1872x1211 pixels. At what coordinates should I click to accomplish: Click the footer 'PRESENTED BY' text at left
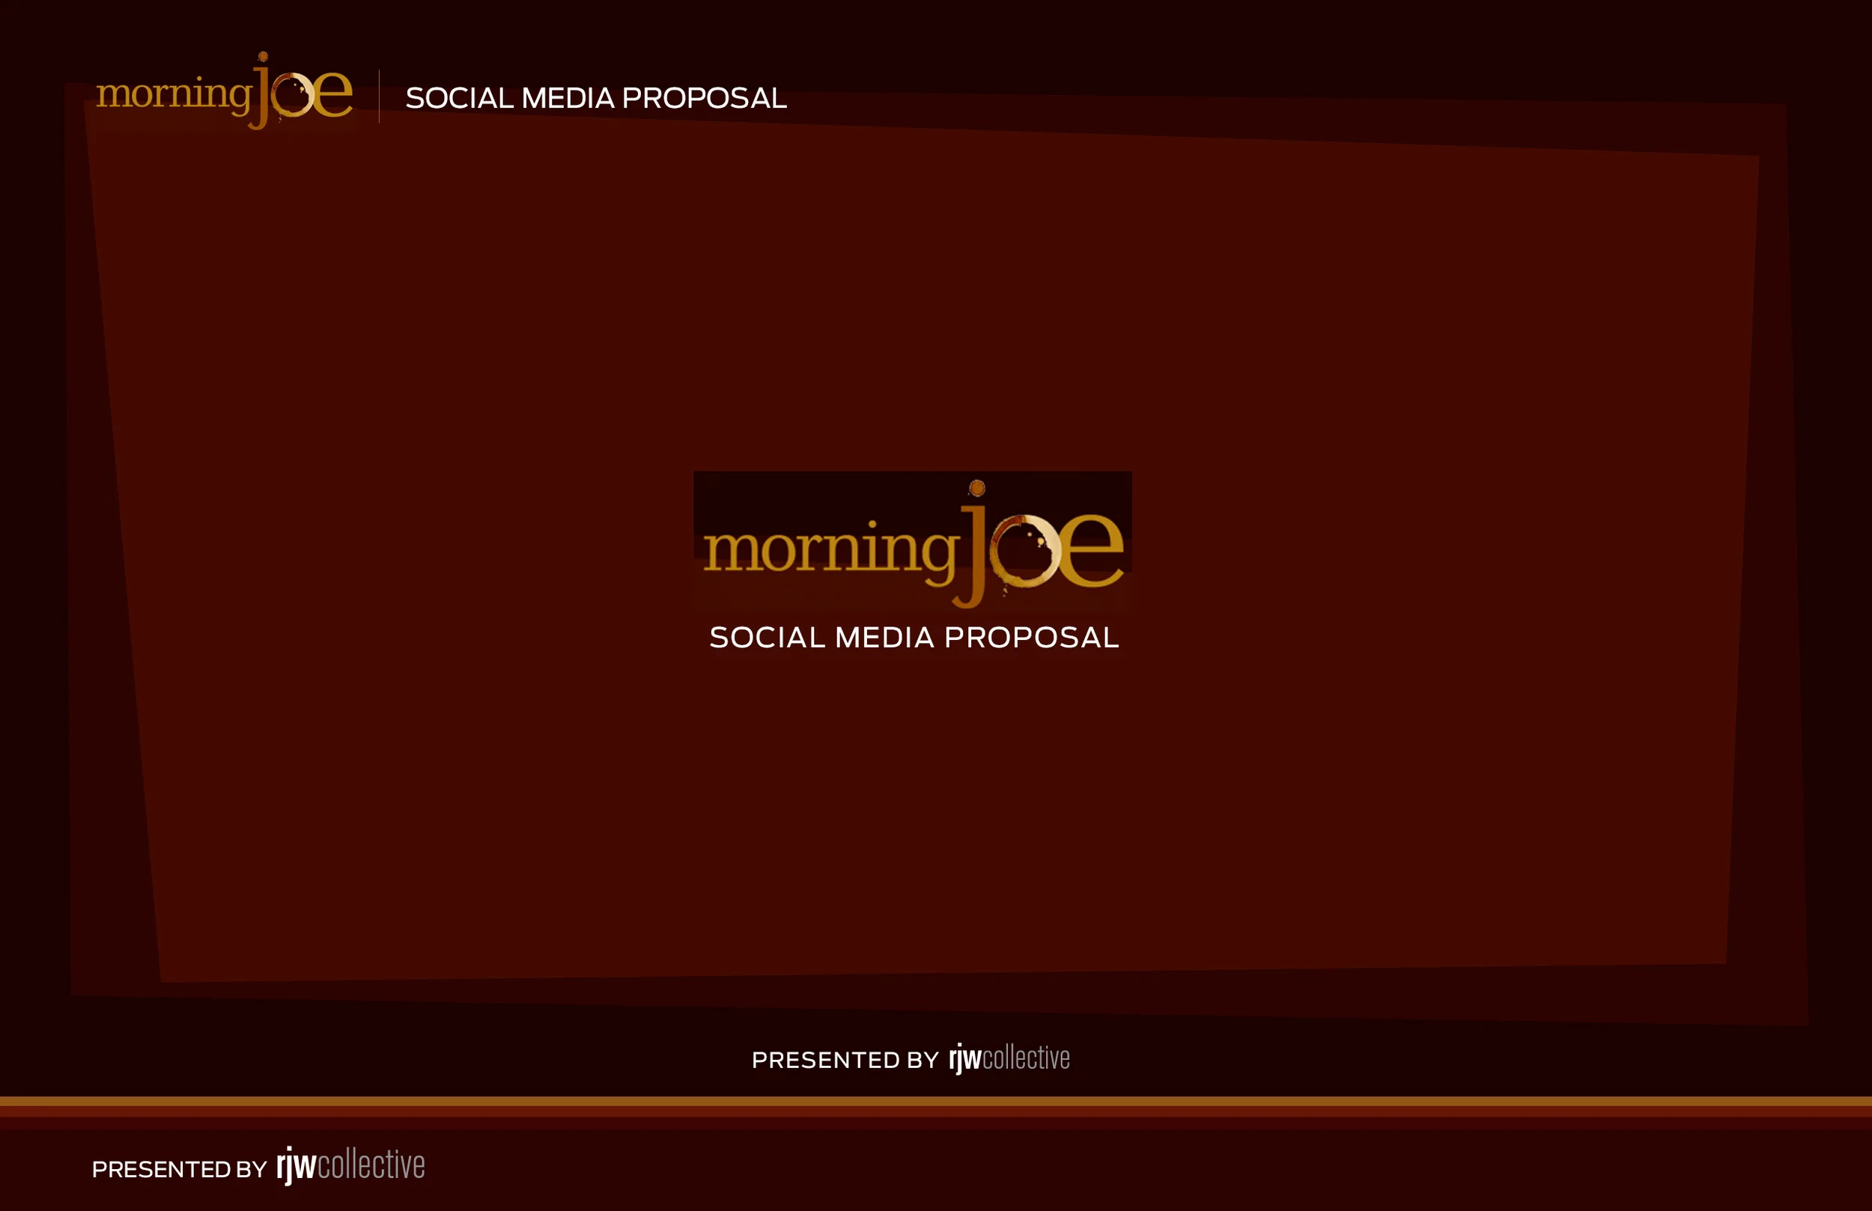[179, 1169]
